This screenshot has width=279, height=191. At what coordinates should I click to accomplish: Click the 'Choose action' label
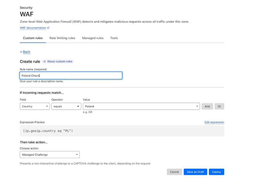click(29, 148)
